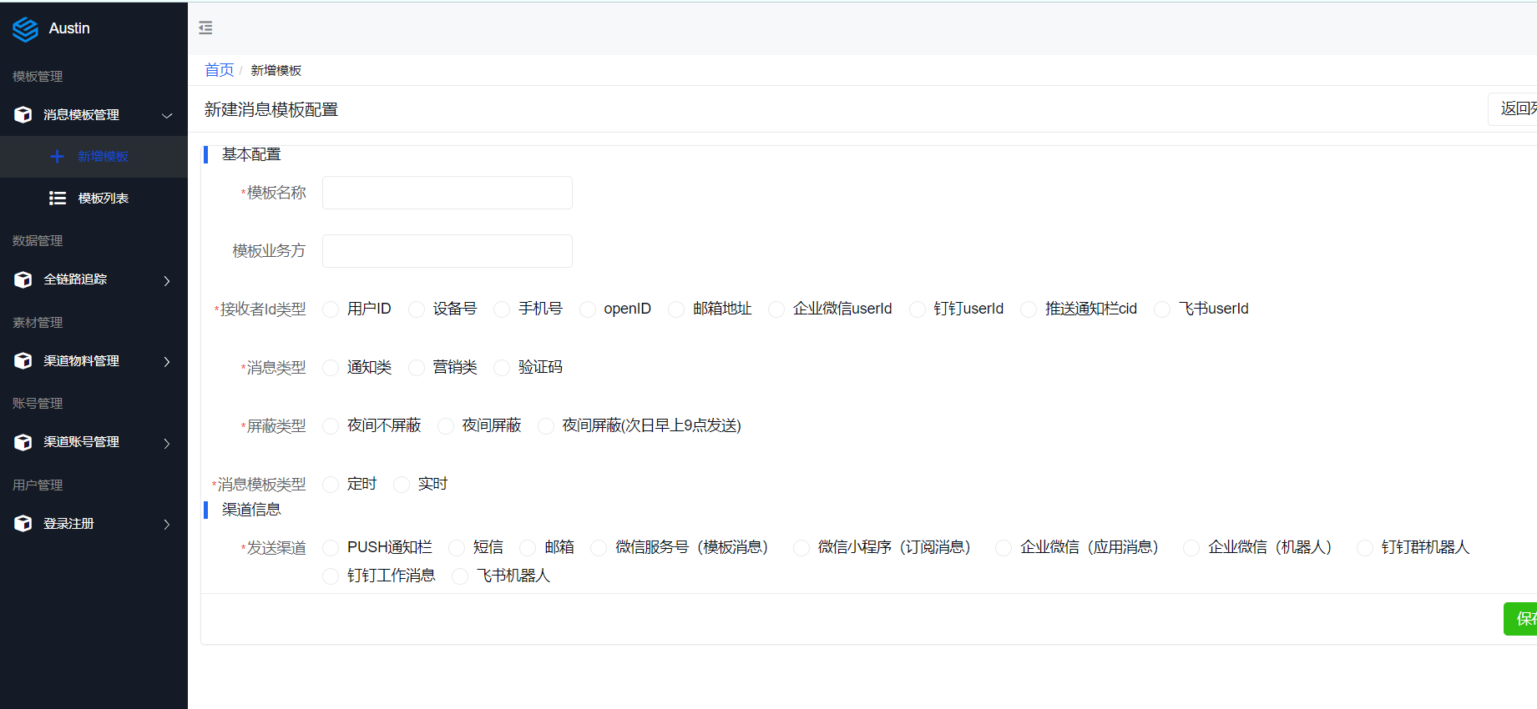Select the 设备号 radio option
Screen dimensions: 1537x709
(417, 309)
